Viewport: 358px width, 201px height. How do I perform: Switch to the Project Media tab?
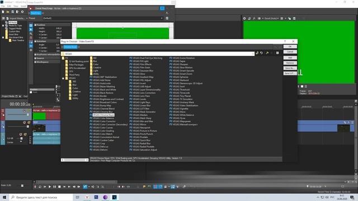coord(8,97)
